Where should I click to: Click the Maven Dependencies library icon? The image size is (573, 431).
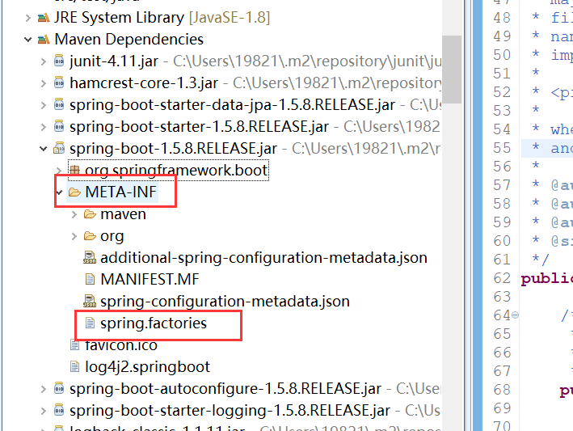point(44,39)
